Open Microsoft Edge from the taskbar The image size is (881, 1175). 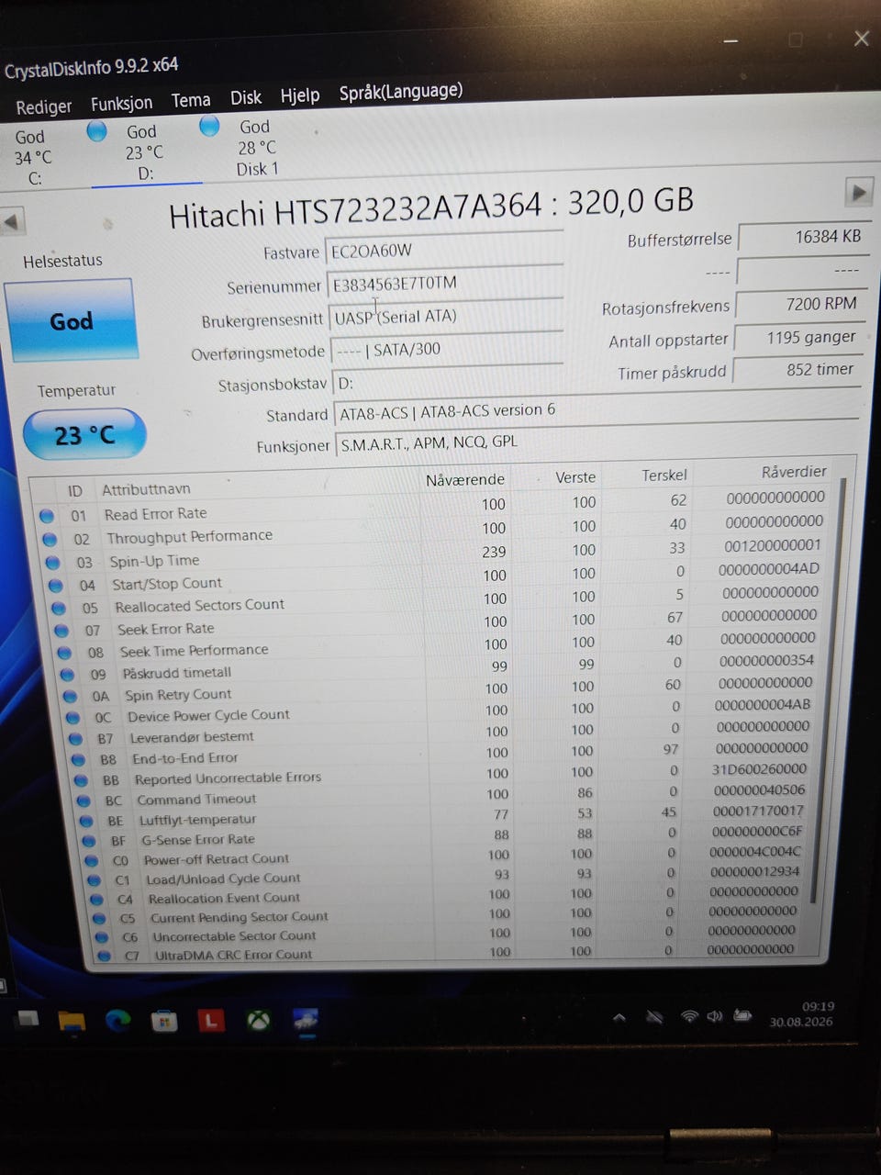[118, 1020]
